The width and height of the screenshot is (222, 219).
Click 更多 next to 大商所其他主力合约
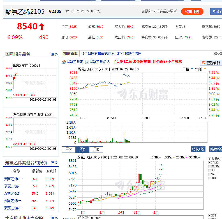pyautogui.click(x=54, y=218)
